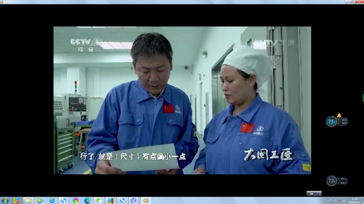Switch to the orange video player taskbar icon
364x204 pixels.
(145, 201)
